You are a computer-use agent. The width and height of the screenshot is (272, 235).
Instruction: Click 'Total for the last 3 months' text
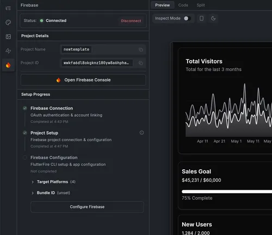coord(214,69)
